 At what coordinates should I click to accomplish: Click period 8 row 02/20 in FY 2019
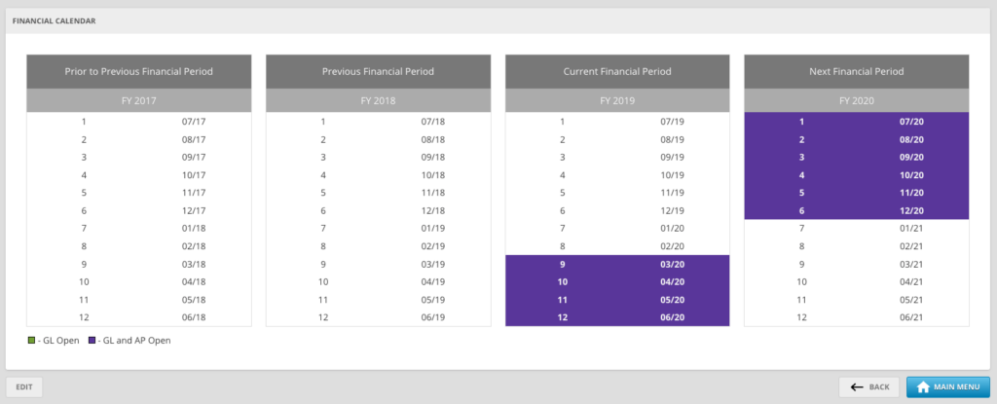pos(617,246)
